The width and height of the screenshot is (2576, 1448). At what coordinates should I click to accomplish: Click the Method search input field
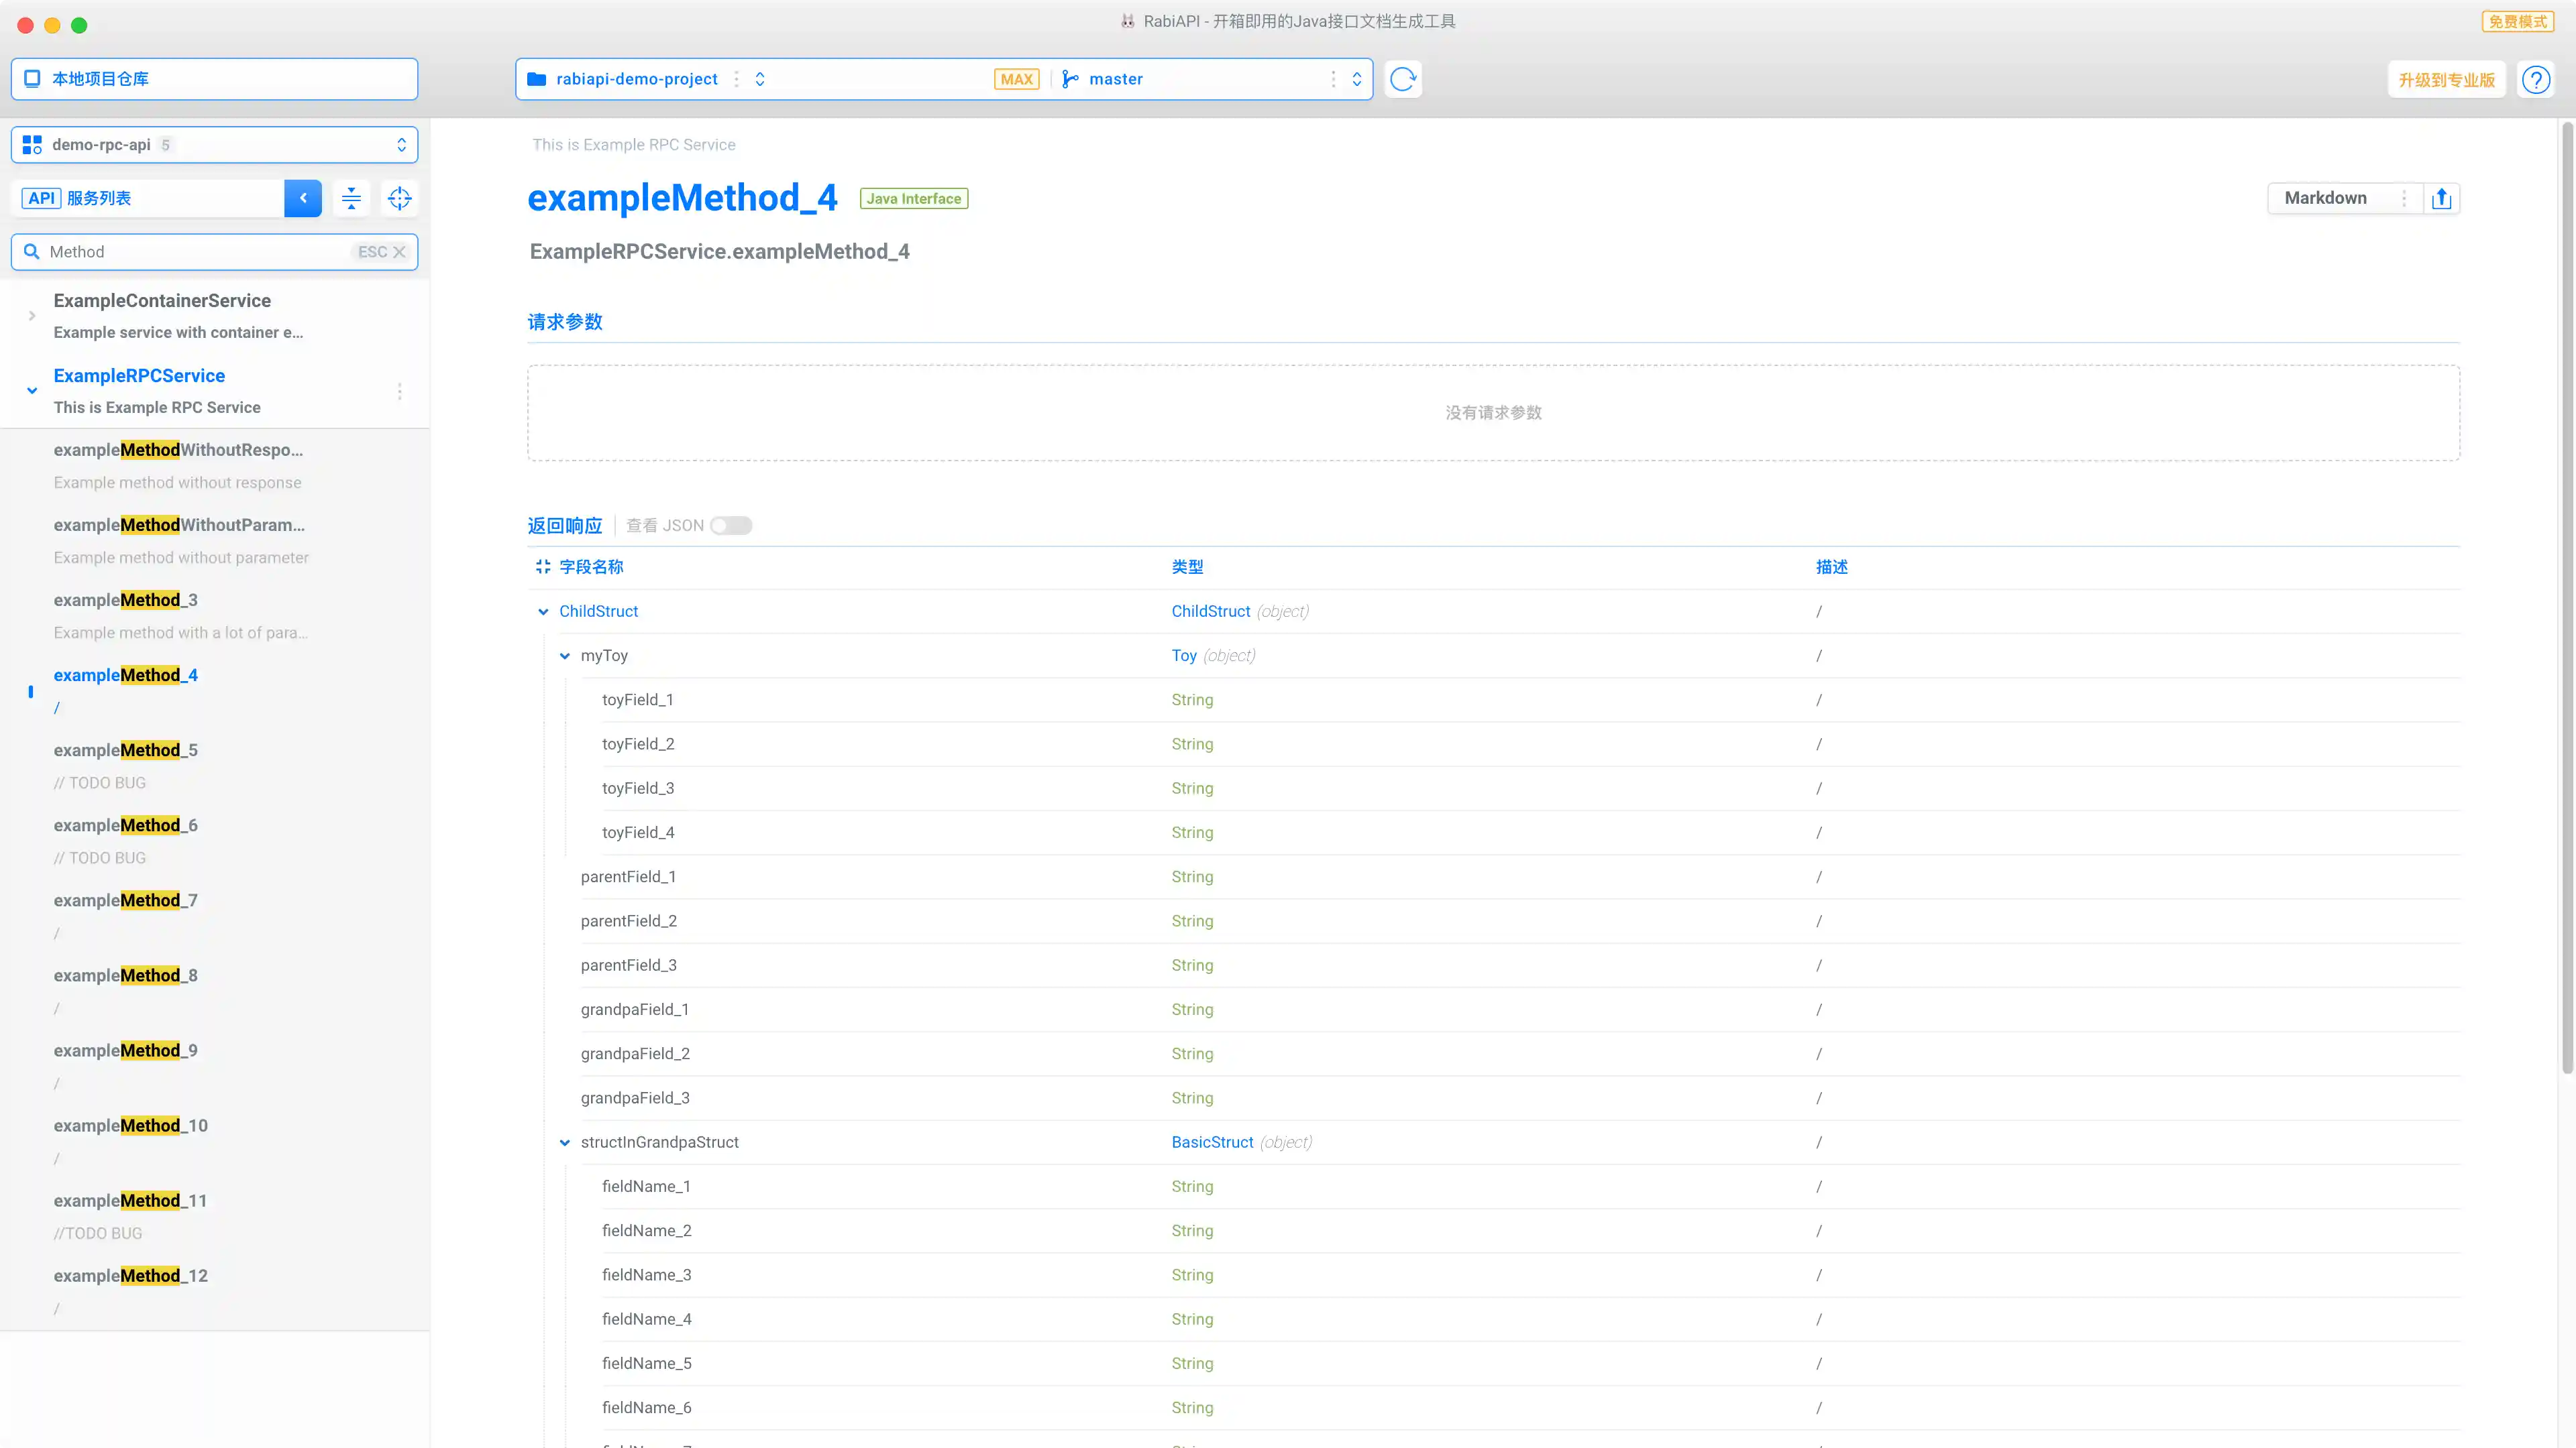195,252
